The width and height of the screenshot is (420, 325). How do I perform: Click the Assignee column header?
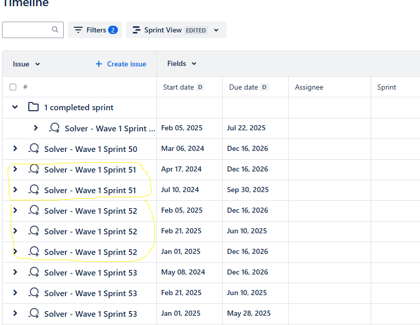coord(309,87)
